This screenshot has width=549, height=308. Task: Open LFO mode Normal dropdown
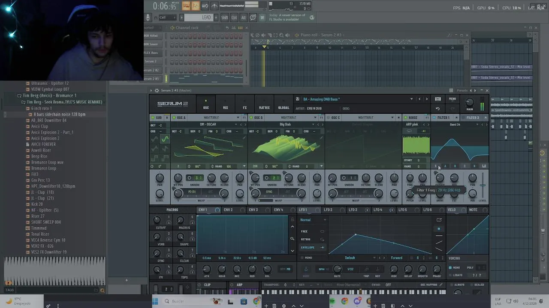pos(313,220)
